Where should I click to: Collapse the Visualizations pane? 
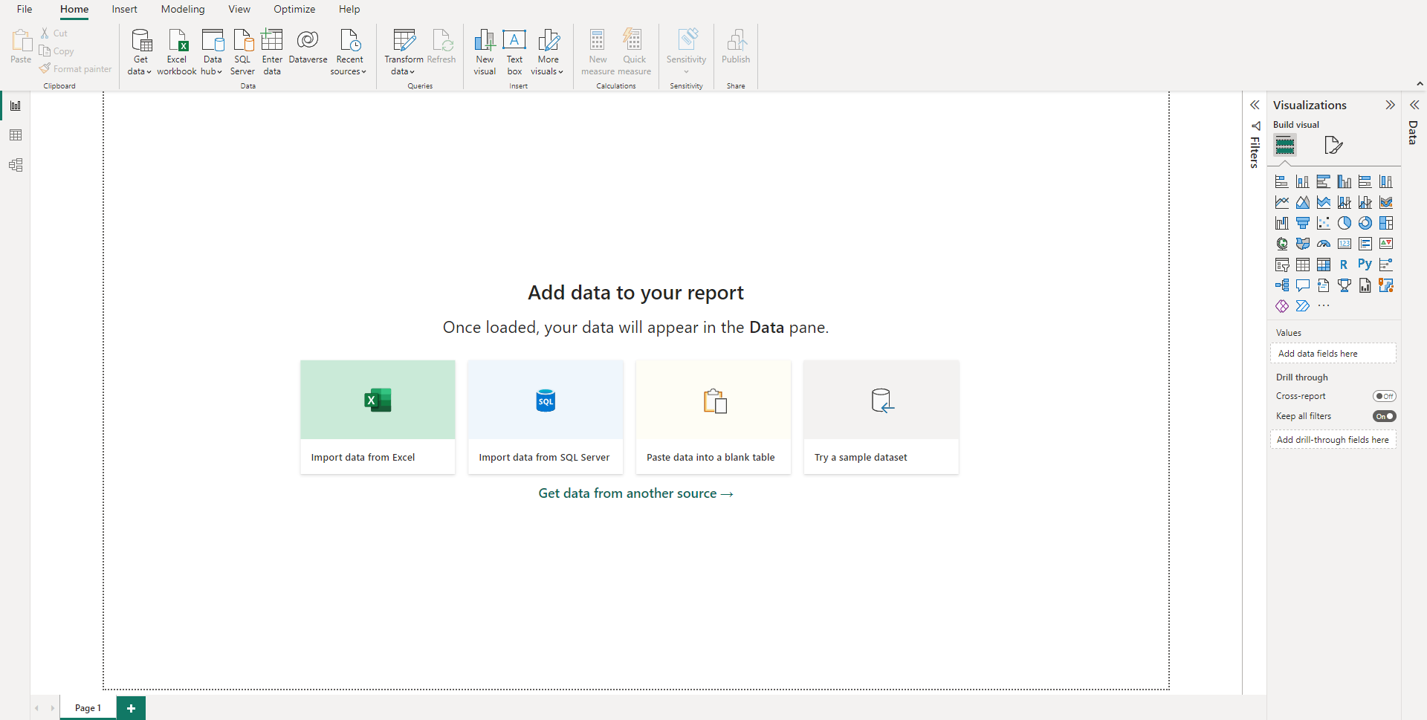[1390, 106]
